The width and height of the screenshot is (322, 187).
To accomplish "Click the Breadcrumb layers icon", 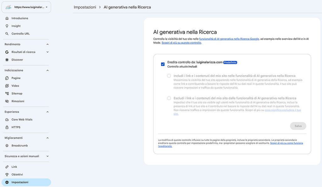I will coord(7,146).
